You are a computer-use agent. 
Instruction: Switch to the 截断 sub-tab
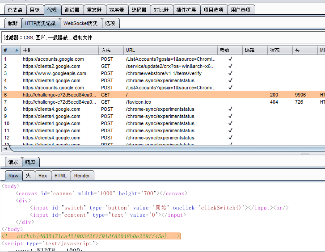point(13,23)
